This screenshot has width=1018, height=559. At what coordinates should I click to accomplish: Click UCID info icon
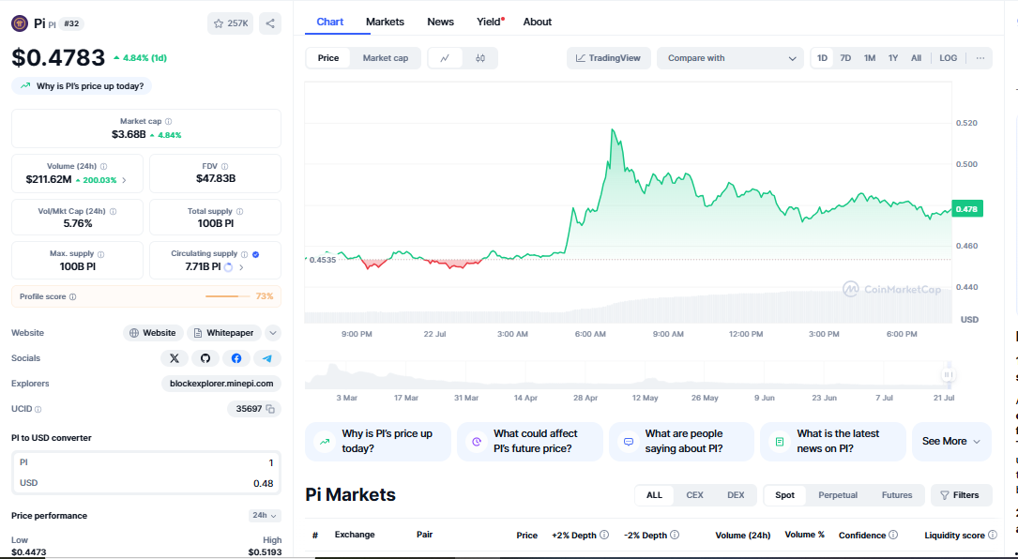coord(38,410)
